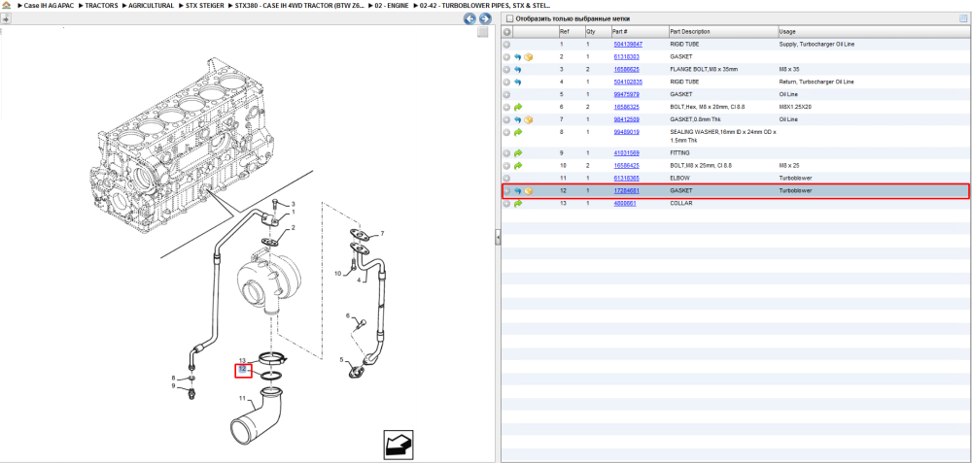Add SEALING WASHER using its plus icon
972x463 pixels.
tap(507, 132)
